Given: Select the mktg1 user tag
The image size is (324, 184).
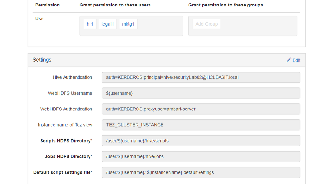Looking at the screenshot, I should (128, 24).
